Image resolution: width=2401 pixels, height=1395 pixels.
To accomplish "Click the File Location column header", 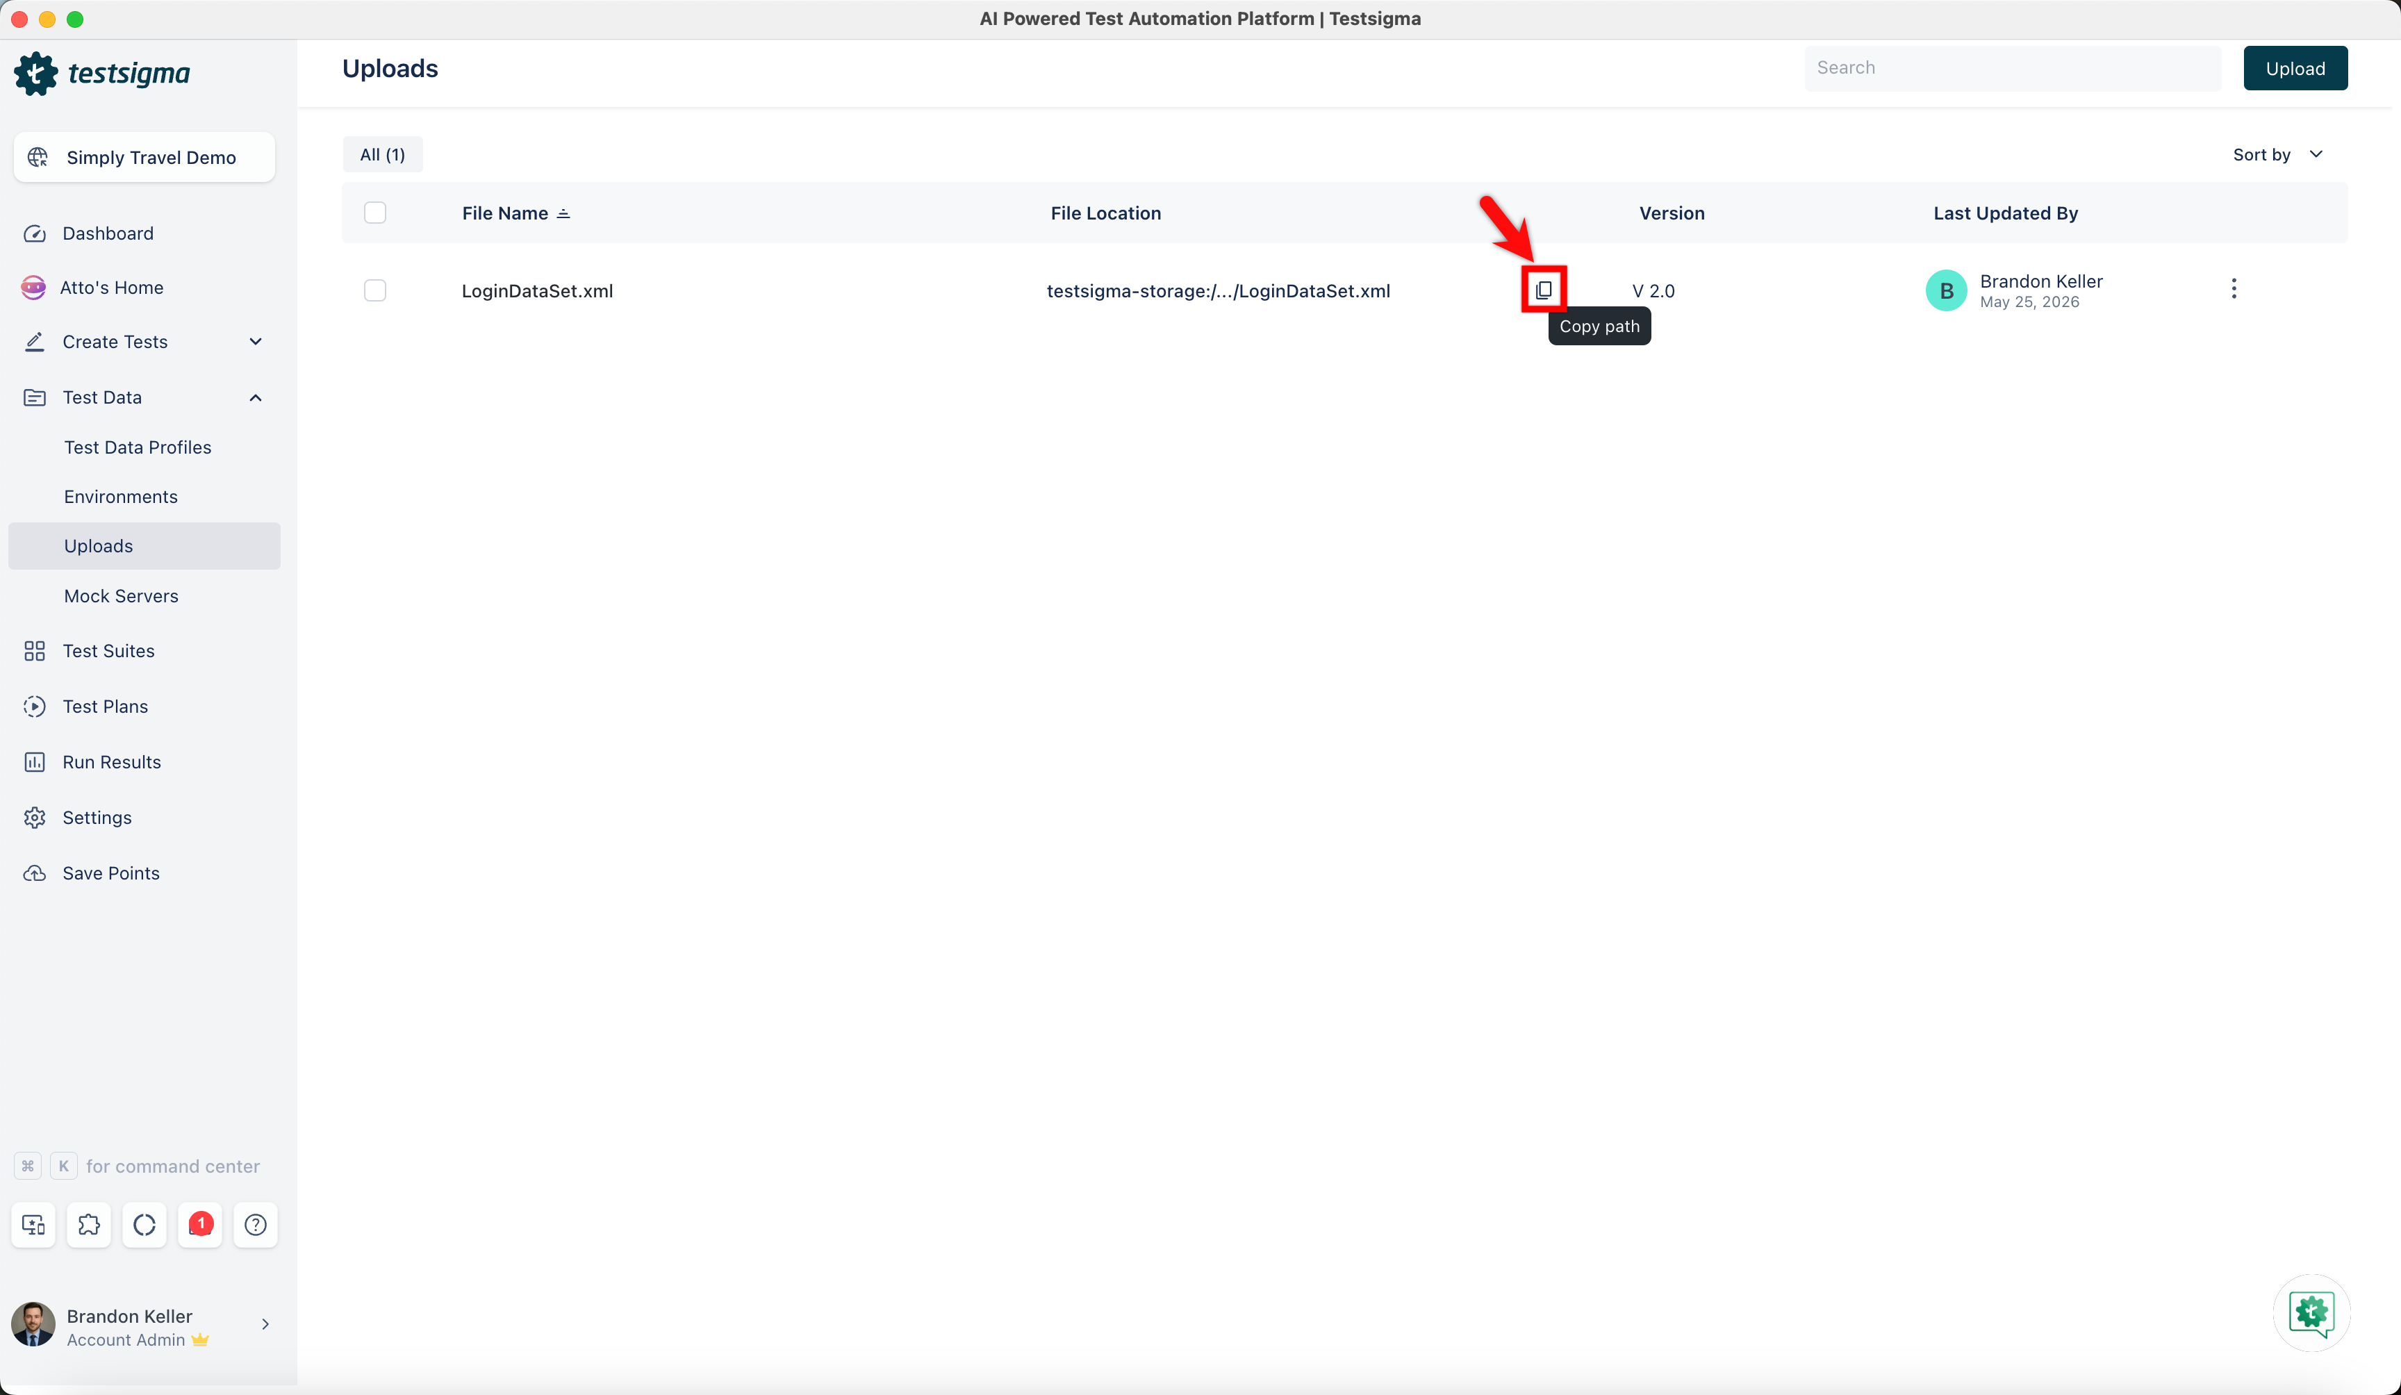I will click(1106, 213).
